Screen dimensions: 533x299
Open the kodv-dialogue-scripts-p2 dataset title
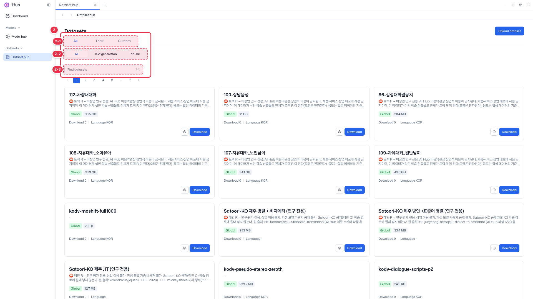tap(406, 269)
